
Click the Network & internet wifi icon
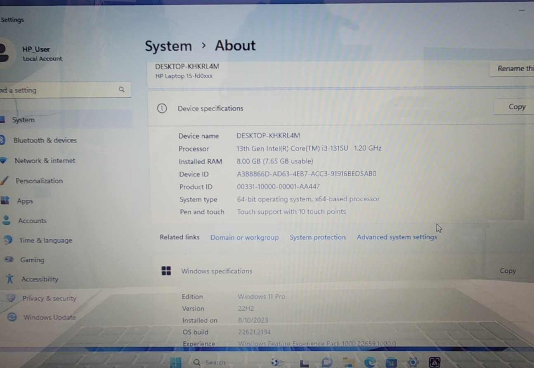(x=4, y=160)
